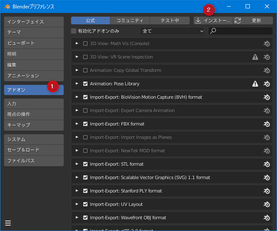This screenshot has height=231, width=277.
Task: Click warning triangle on Pose Library row
Action: (x=255, y=84)
